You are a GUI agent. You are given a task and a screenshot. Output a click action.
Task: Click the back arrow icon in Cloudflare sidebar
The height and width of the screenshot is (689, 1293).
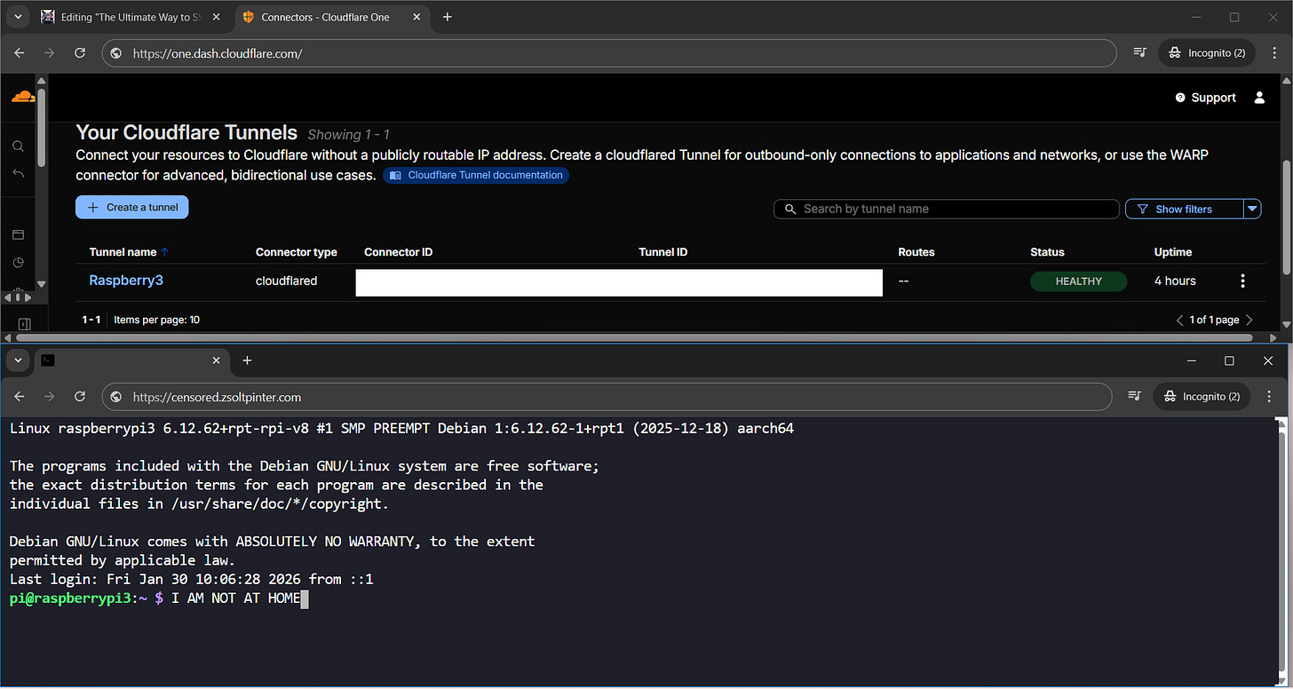click(x=18, y=172)
